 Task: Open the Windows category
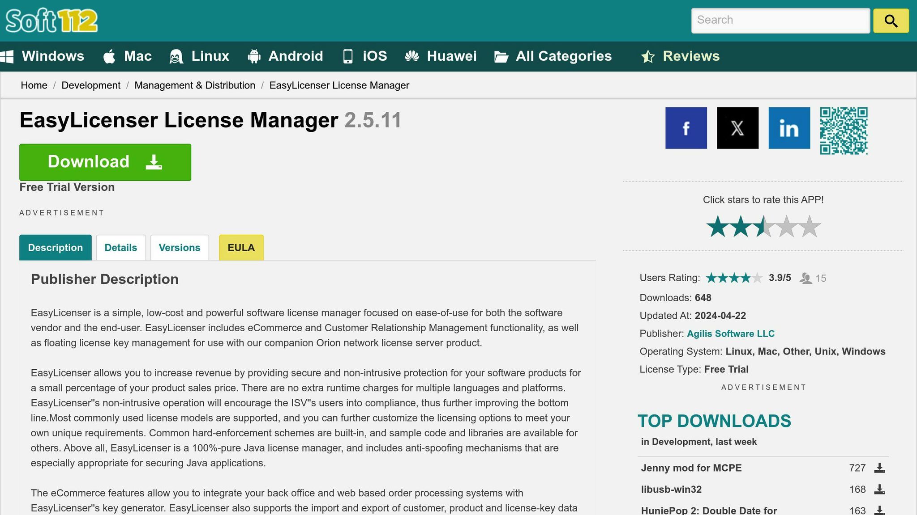pos(53,56)
